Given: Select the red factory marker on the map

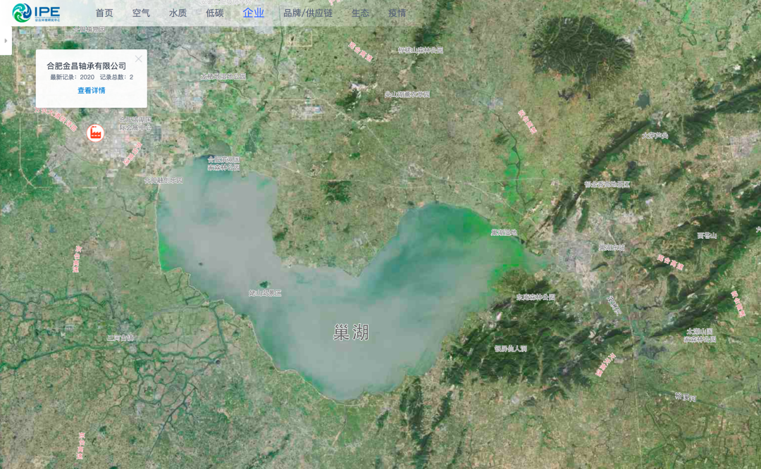Looking at the screenshot, I should tap(95, 132).
